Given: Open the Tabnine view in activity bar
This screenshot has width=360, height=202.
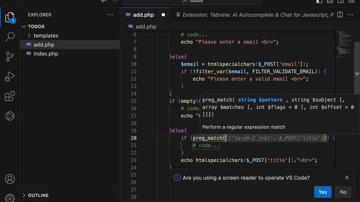Looking at the screenshot, I should [10, 116].
